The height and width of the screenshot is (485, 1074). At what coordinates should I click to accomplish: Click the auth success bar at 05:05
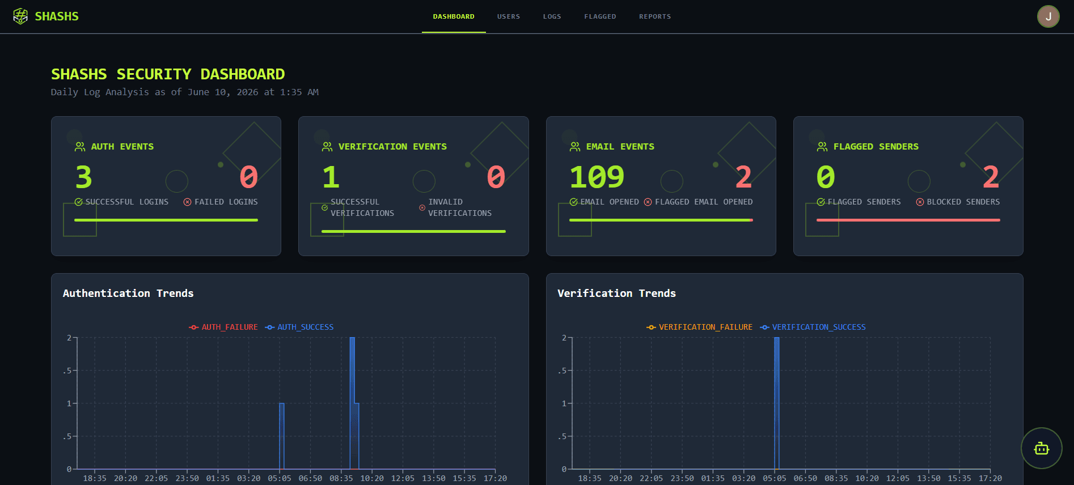click(x=282, y=436)
